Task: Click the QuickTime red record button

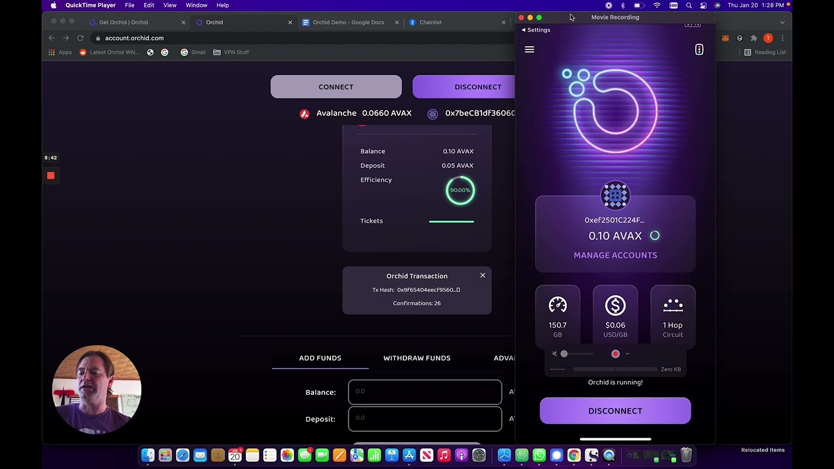Action: click(x=615, y=354)
